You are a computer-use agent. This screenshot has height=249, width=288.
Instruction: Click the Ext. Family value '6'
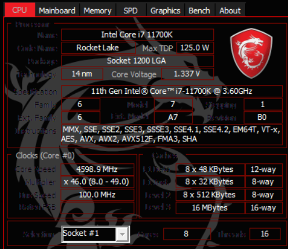click(x=81, y=117)
